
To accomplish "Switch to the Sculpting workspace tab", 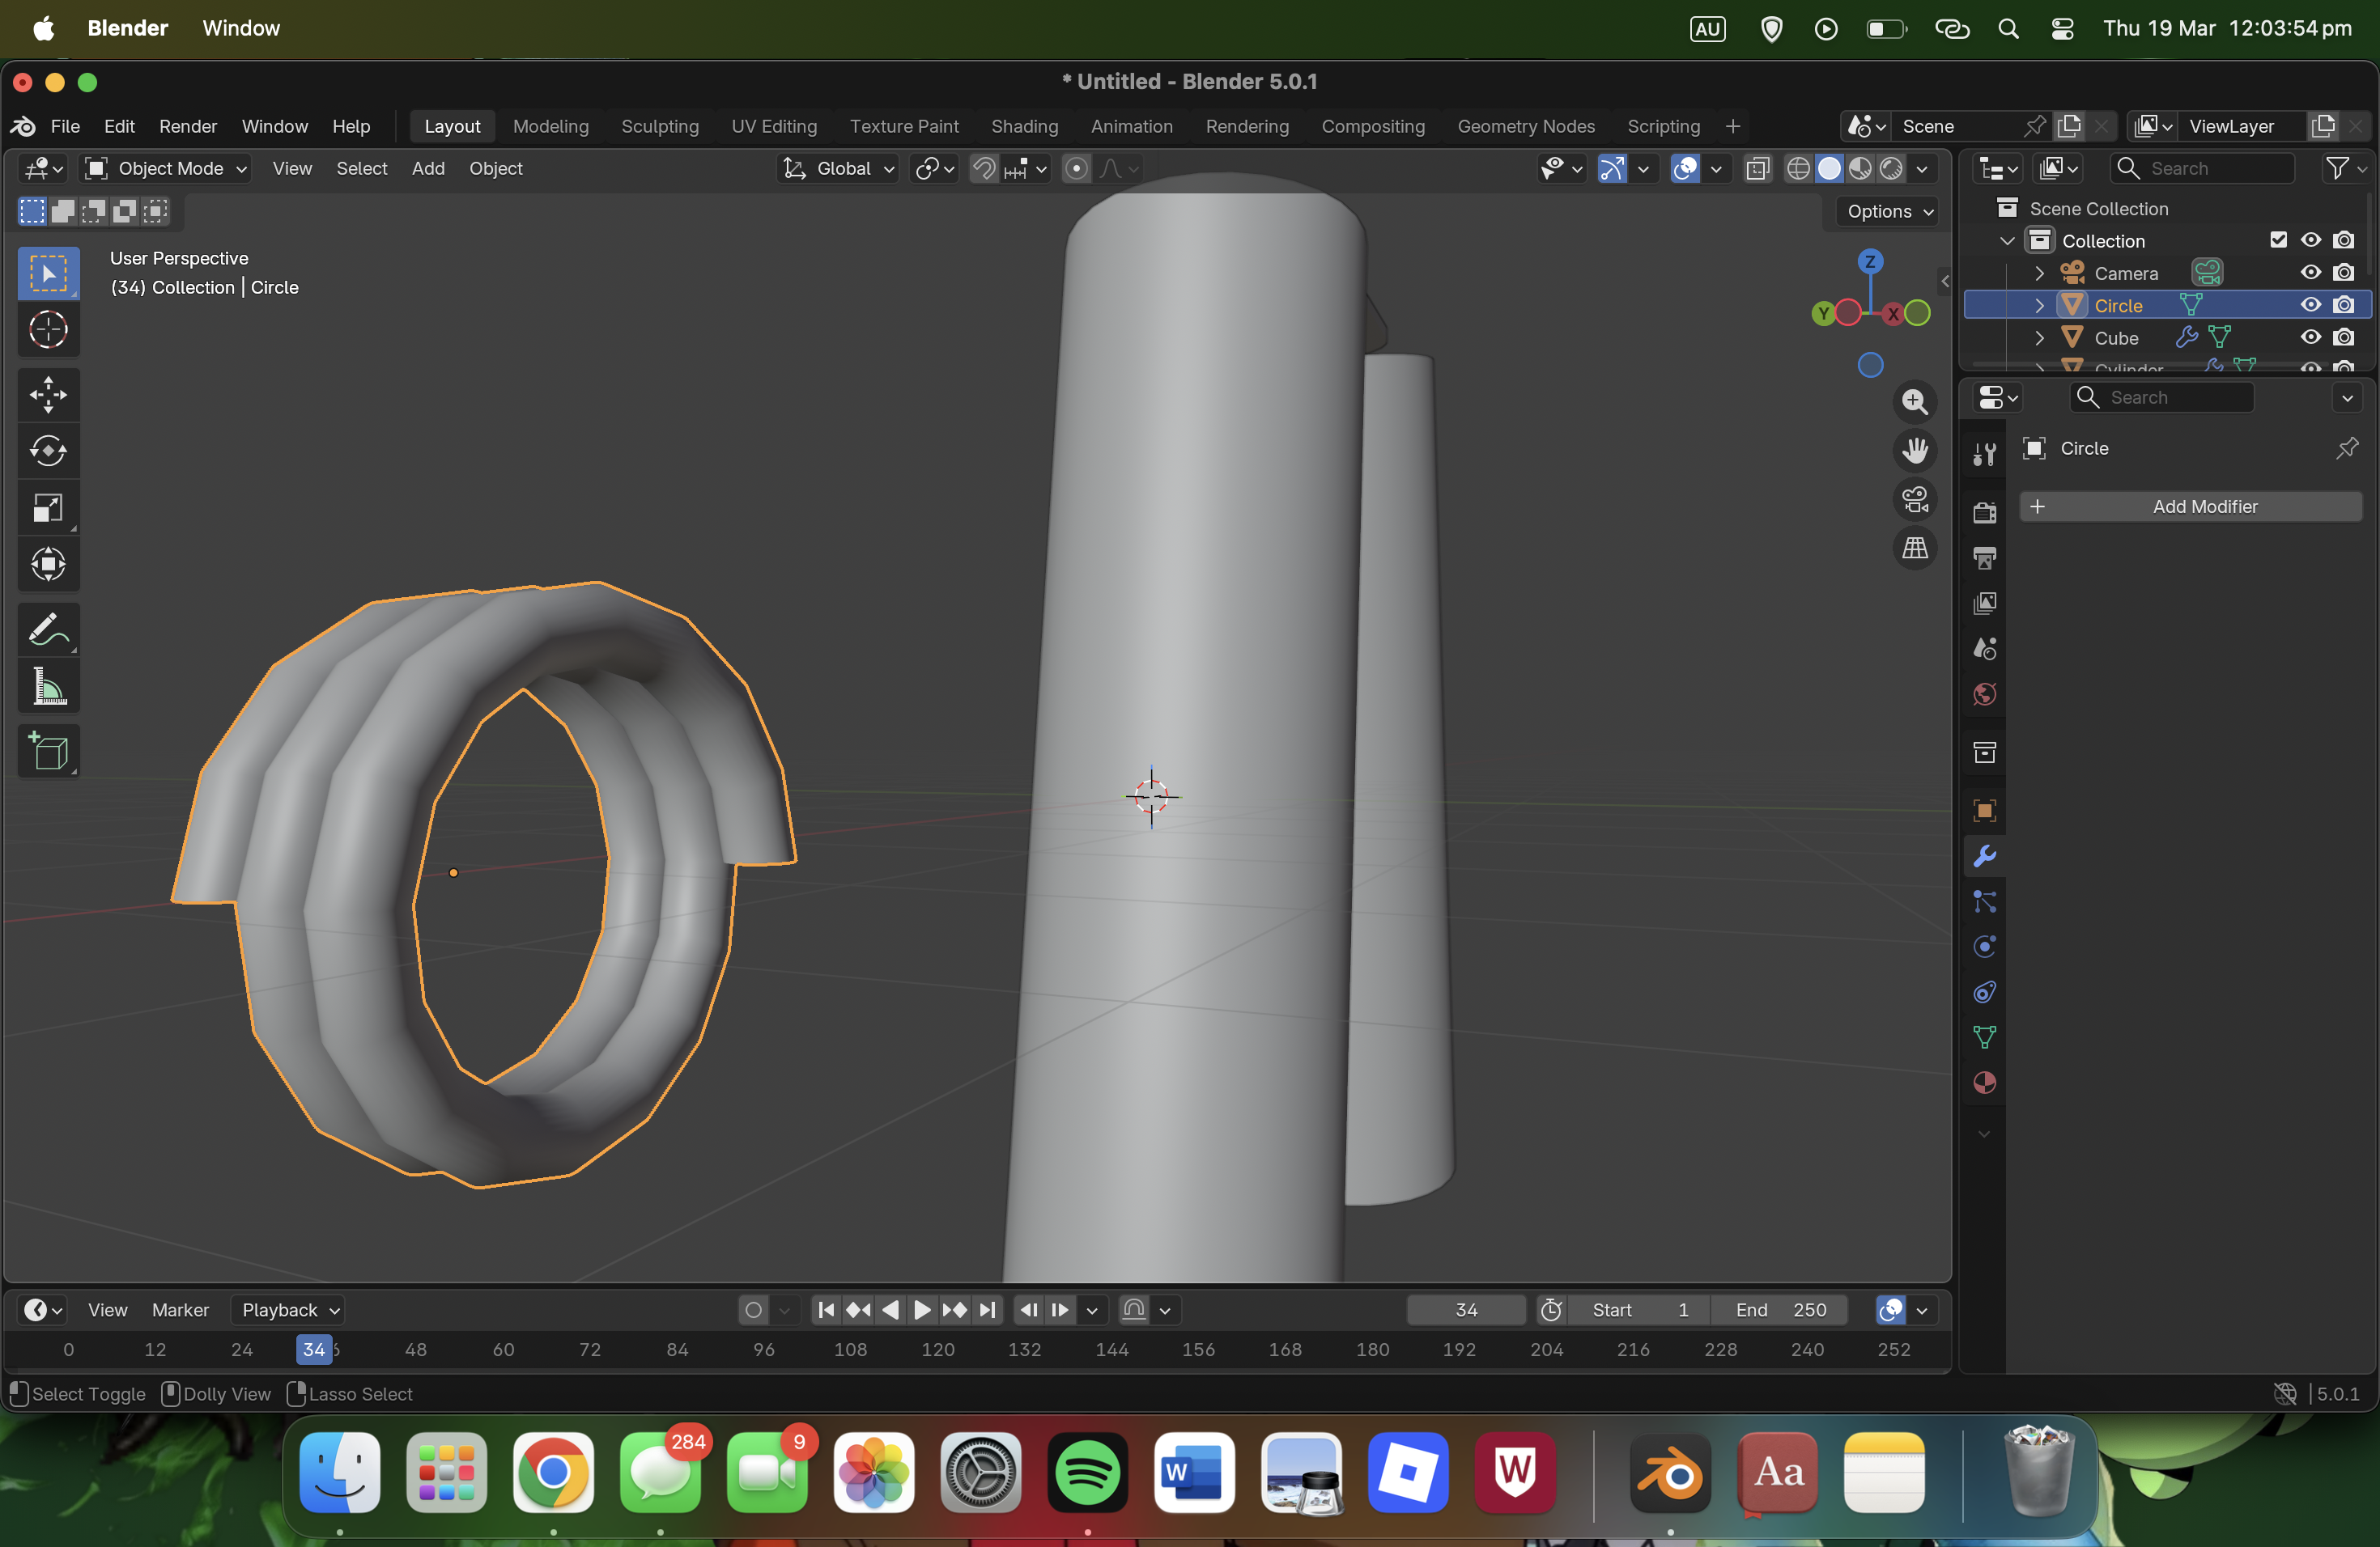I will pos(659,126).
